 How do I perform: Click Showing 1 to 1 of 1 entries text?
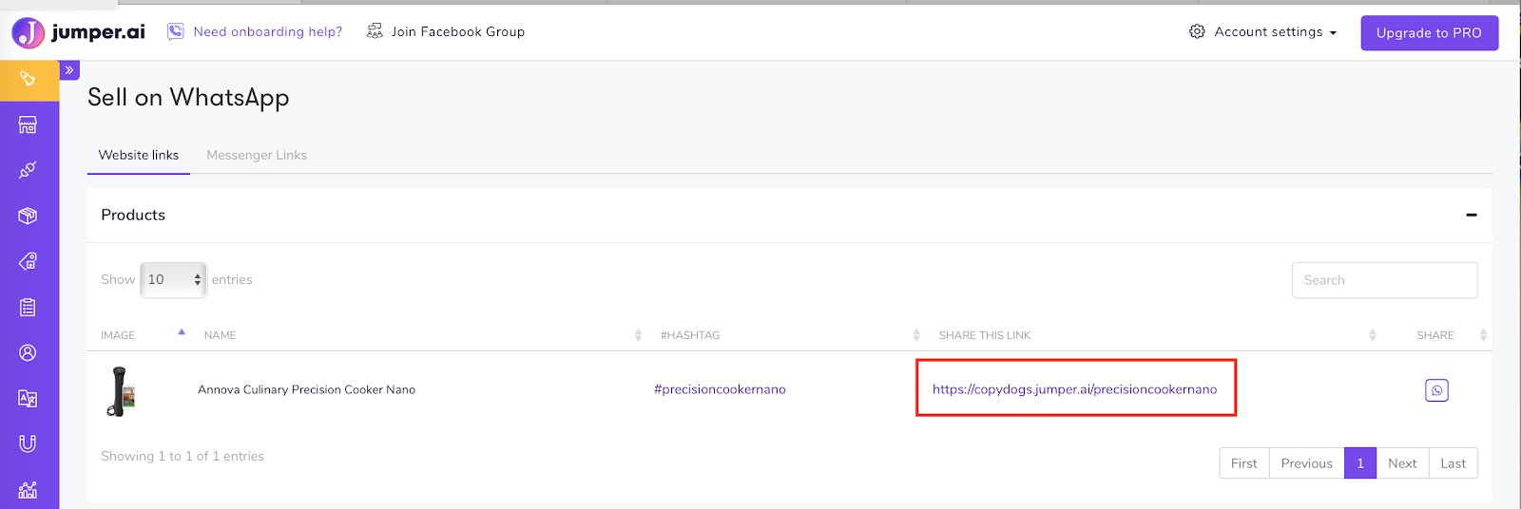(183, 456)
